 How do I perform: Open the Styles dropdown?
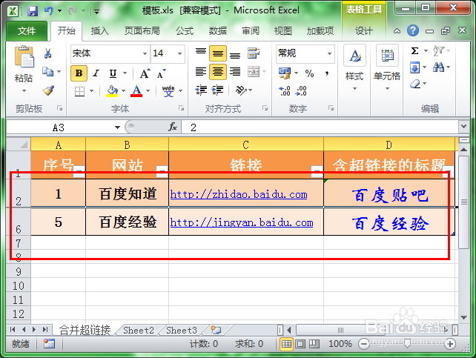click(354, 68)
